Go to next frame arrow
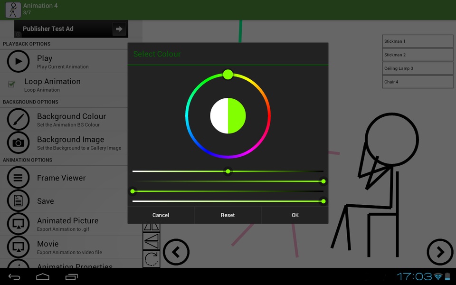The height and width of the screenshot is (285, 456). [440, 252]
